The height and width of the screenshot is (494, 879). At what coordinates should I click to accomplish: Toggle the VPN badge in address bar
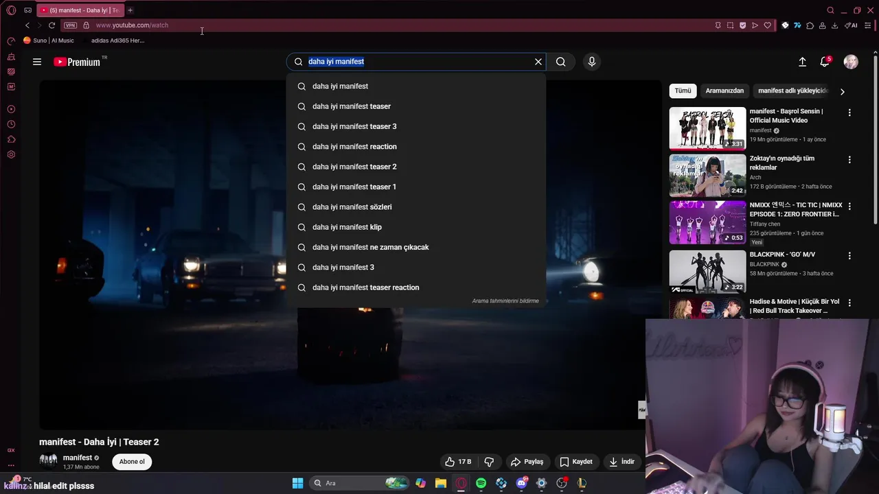pyautogui.click(x=70, y=25)
